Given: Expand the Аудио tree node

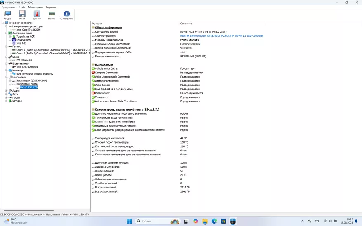Looking at the screenshot, I should [6, 91].
